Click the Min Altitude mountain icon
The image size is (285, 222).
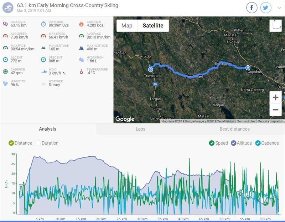(x=43, y=48)
